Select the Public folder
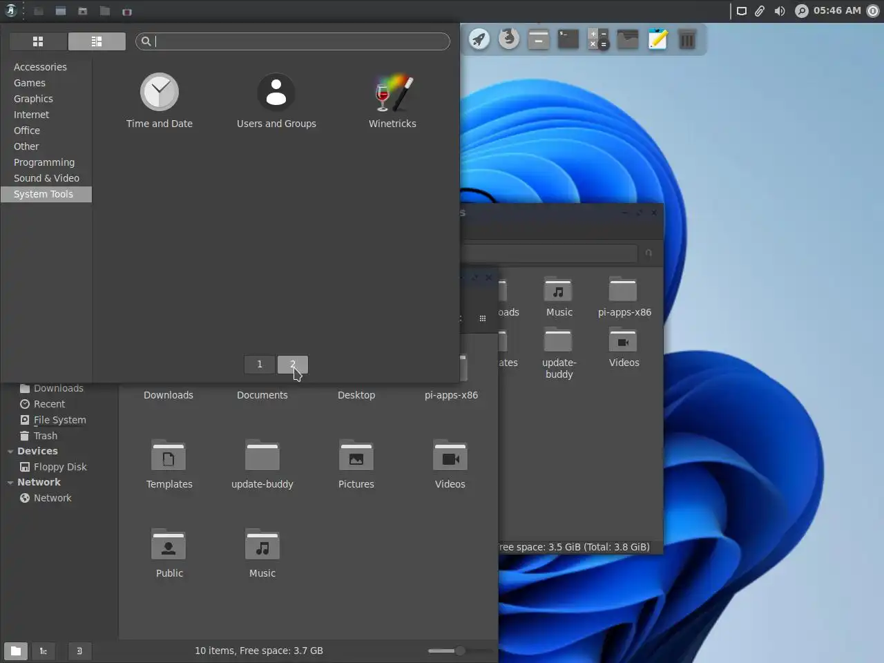 169,553
